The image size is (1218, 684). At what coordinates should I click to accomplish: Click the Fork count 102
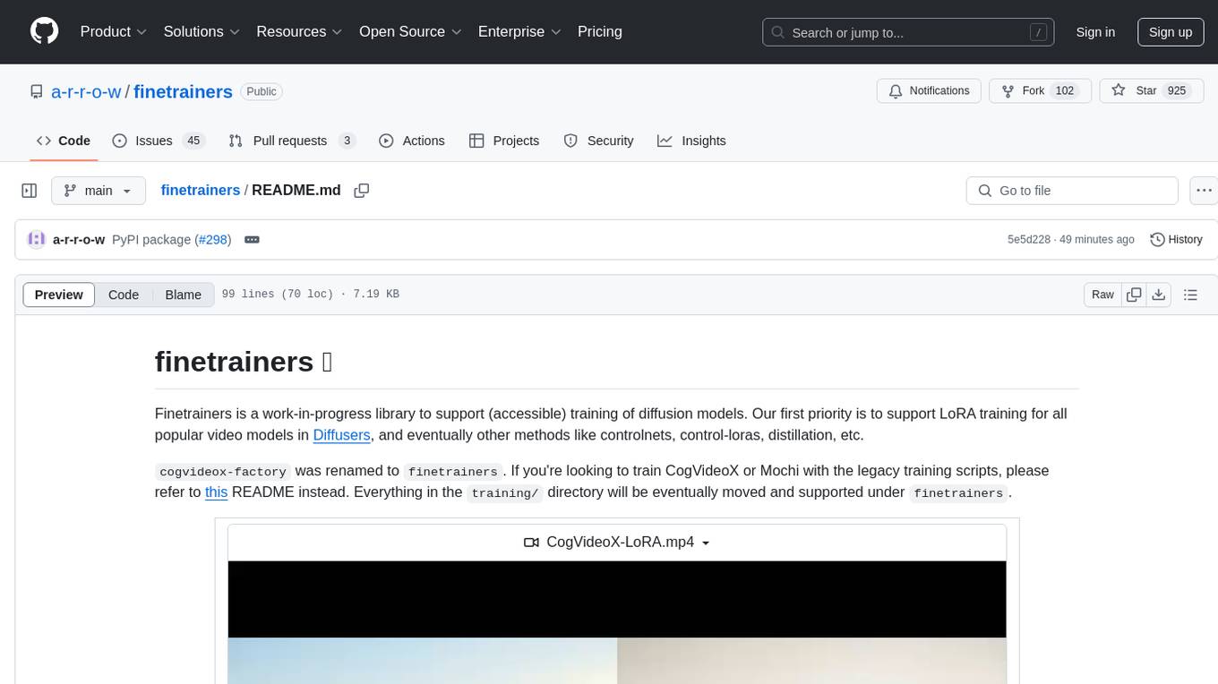(x=1064, y=91)
